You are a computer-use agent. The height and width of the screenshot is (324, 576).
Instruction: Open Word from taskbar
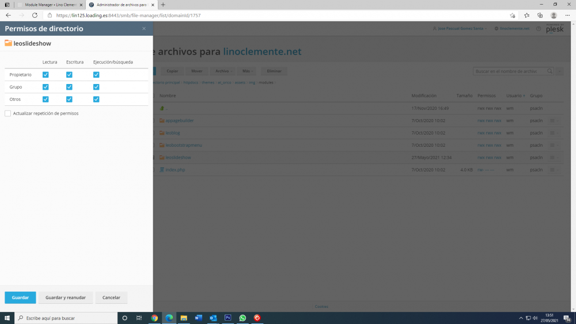click(198, 318)
